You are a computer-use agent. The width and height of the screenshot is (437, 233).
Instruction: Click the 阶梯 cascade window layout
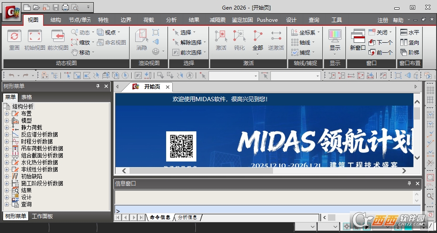click(410, 52)
